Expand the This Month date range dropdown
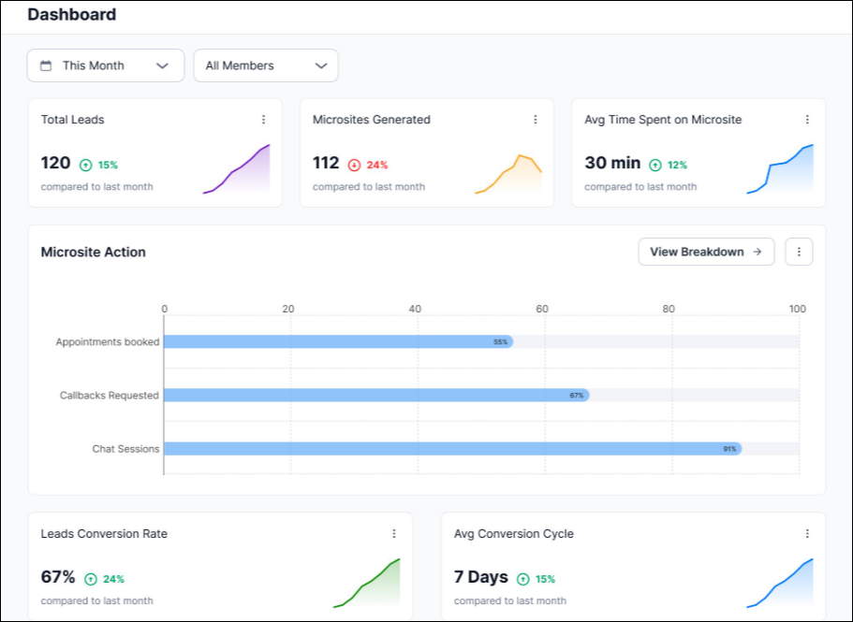The image size is (853, 622). click(106, 65)
